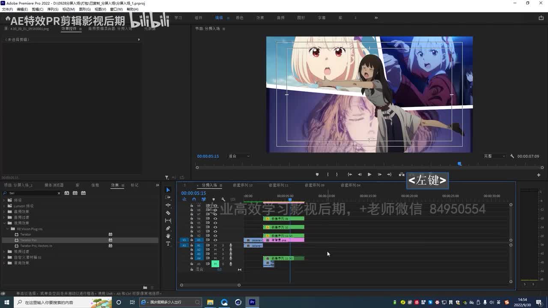
Task: Solo audio track A2
Action: coord(223,249)
